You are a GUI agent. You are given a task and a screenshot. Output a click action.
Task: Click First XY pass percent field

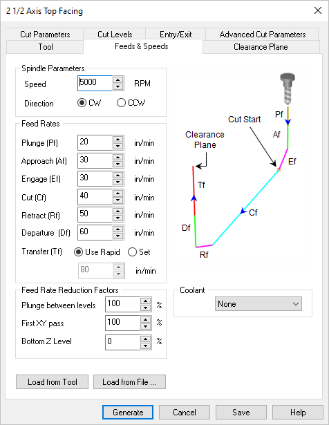click(122, 323)
